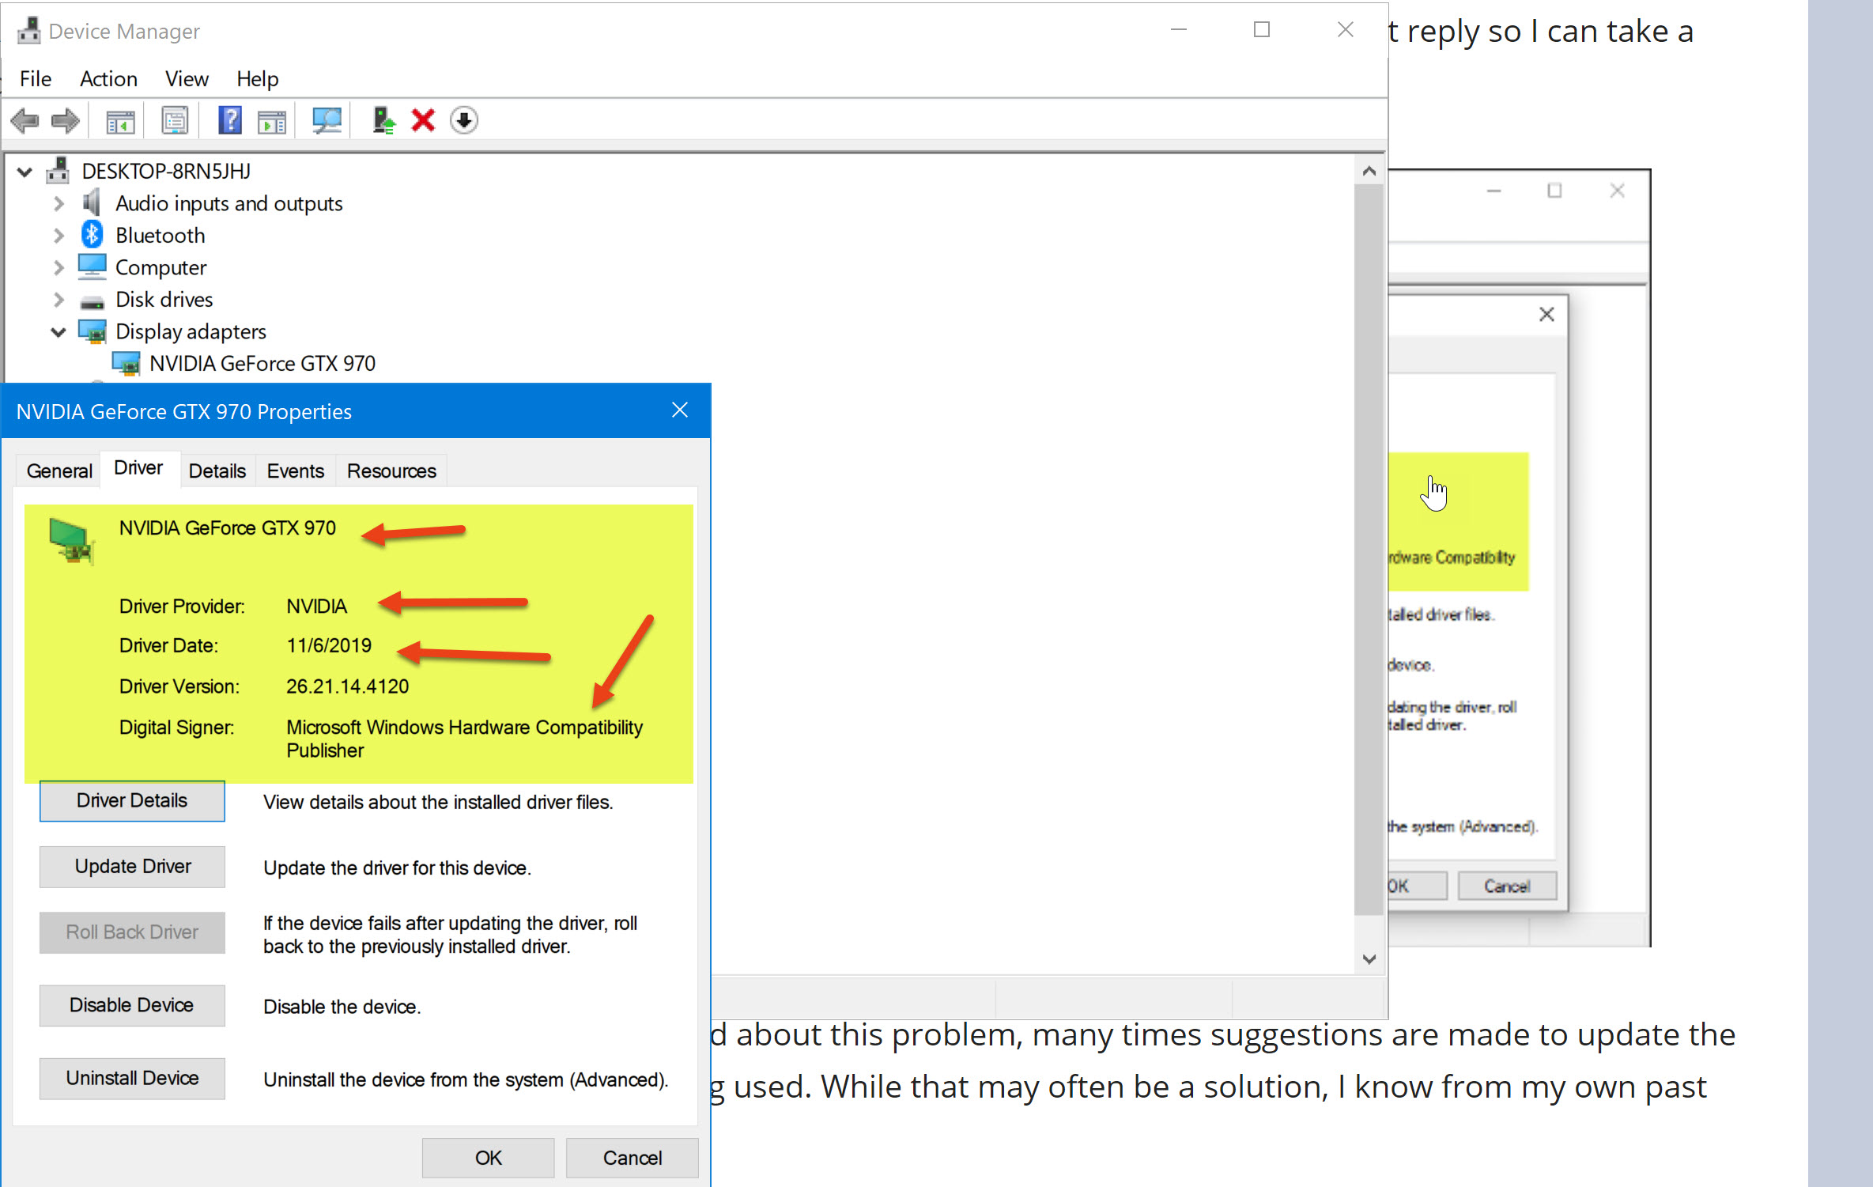Go forward with the toolbar right arrow

coord(65,121)
